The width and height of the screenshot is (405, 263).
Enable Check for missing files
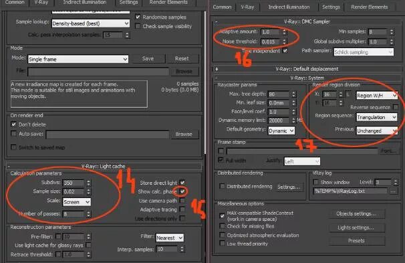pyautogui.click(x=222, y=226)
